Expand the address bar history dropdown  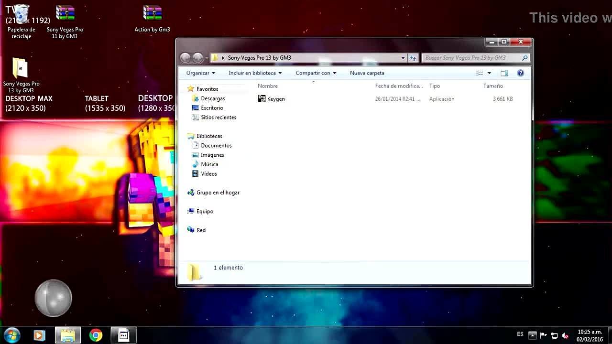[x=403, y=58]
